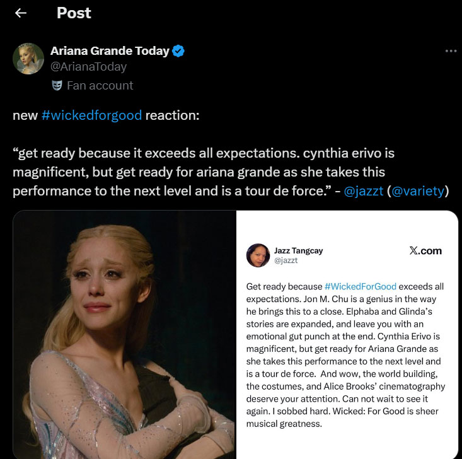This screenshot has height=459, width=462.
Task: Click the Fan account label text
Action: point(100,85)
